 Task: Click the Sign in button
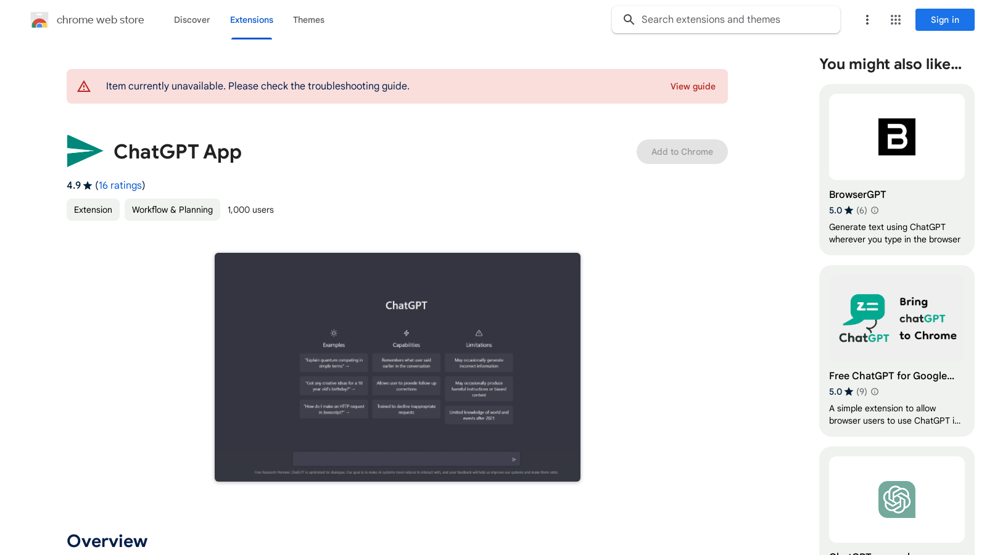(x=945, y=20)
